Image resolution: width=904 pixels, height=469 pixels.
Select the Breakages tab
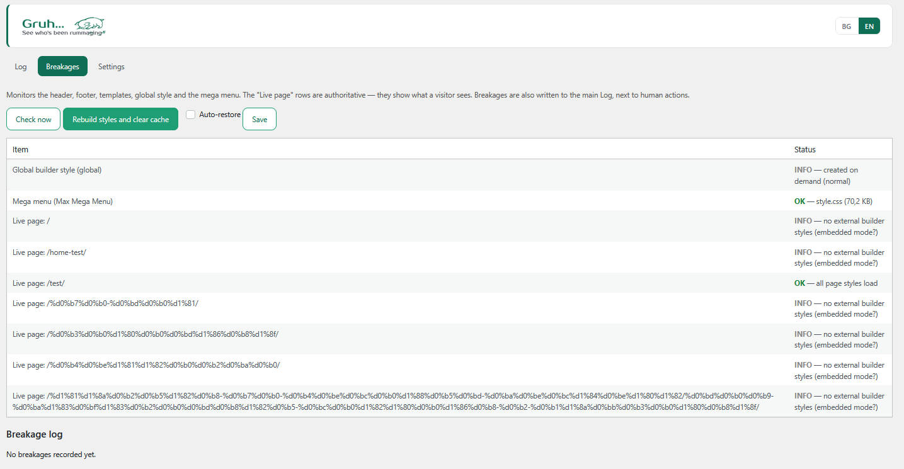click(62, 67)
